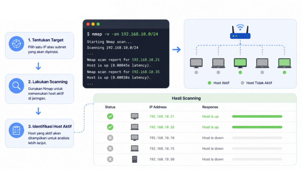
Task: Click the 0.00038s latency terminal line
Action: point(119,78)
